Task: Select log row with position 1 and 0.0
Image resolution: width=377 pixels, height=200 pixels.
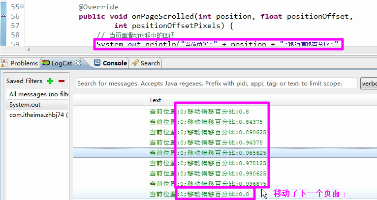Action: click(x=225, y=194)
